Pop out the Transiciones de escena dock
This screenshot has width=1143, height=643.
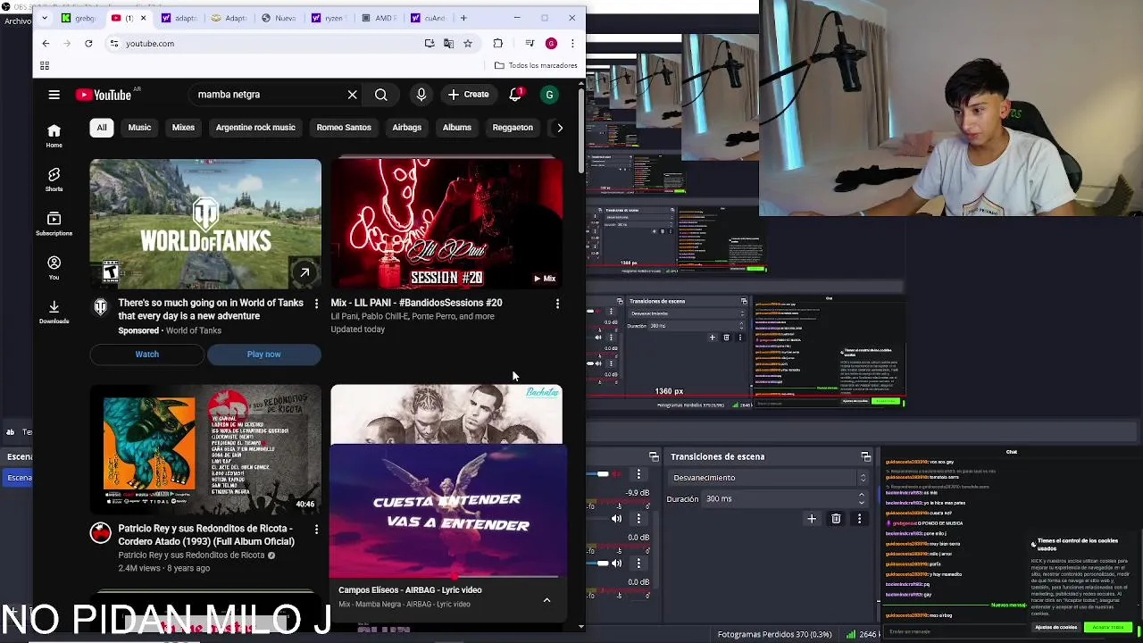(865, 456)
